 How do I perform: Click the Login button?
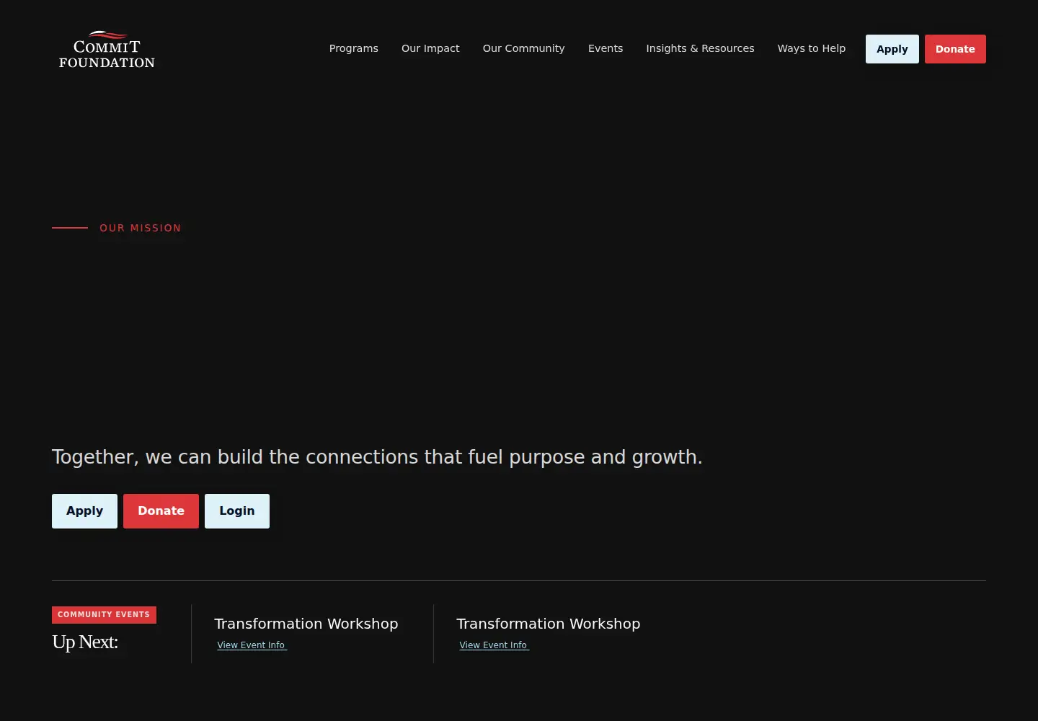(237, 511)
